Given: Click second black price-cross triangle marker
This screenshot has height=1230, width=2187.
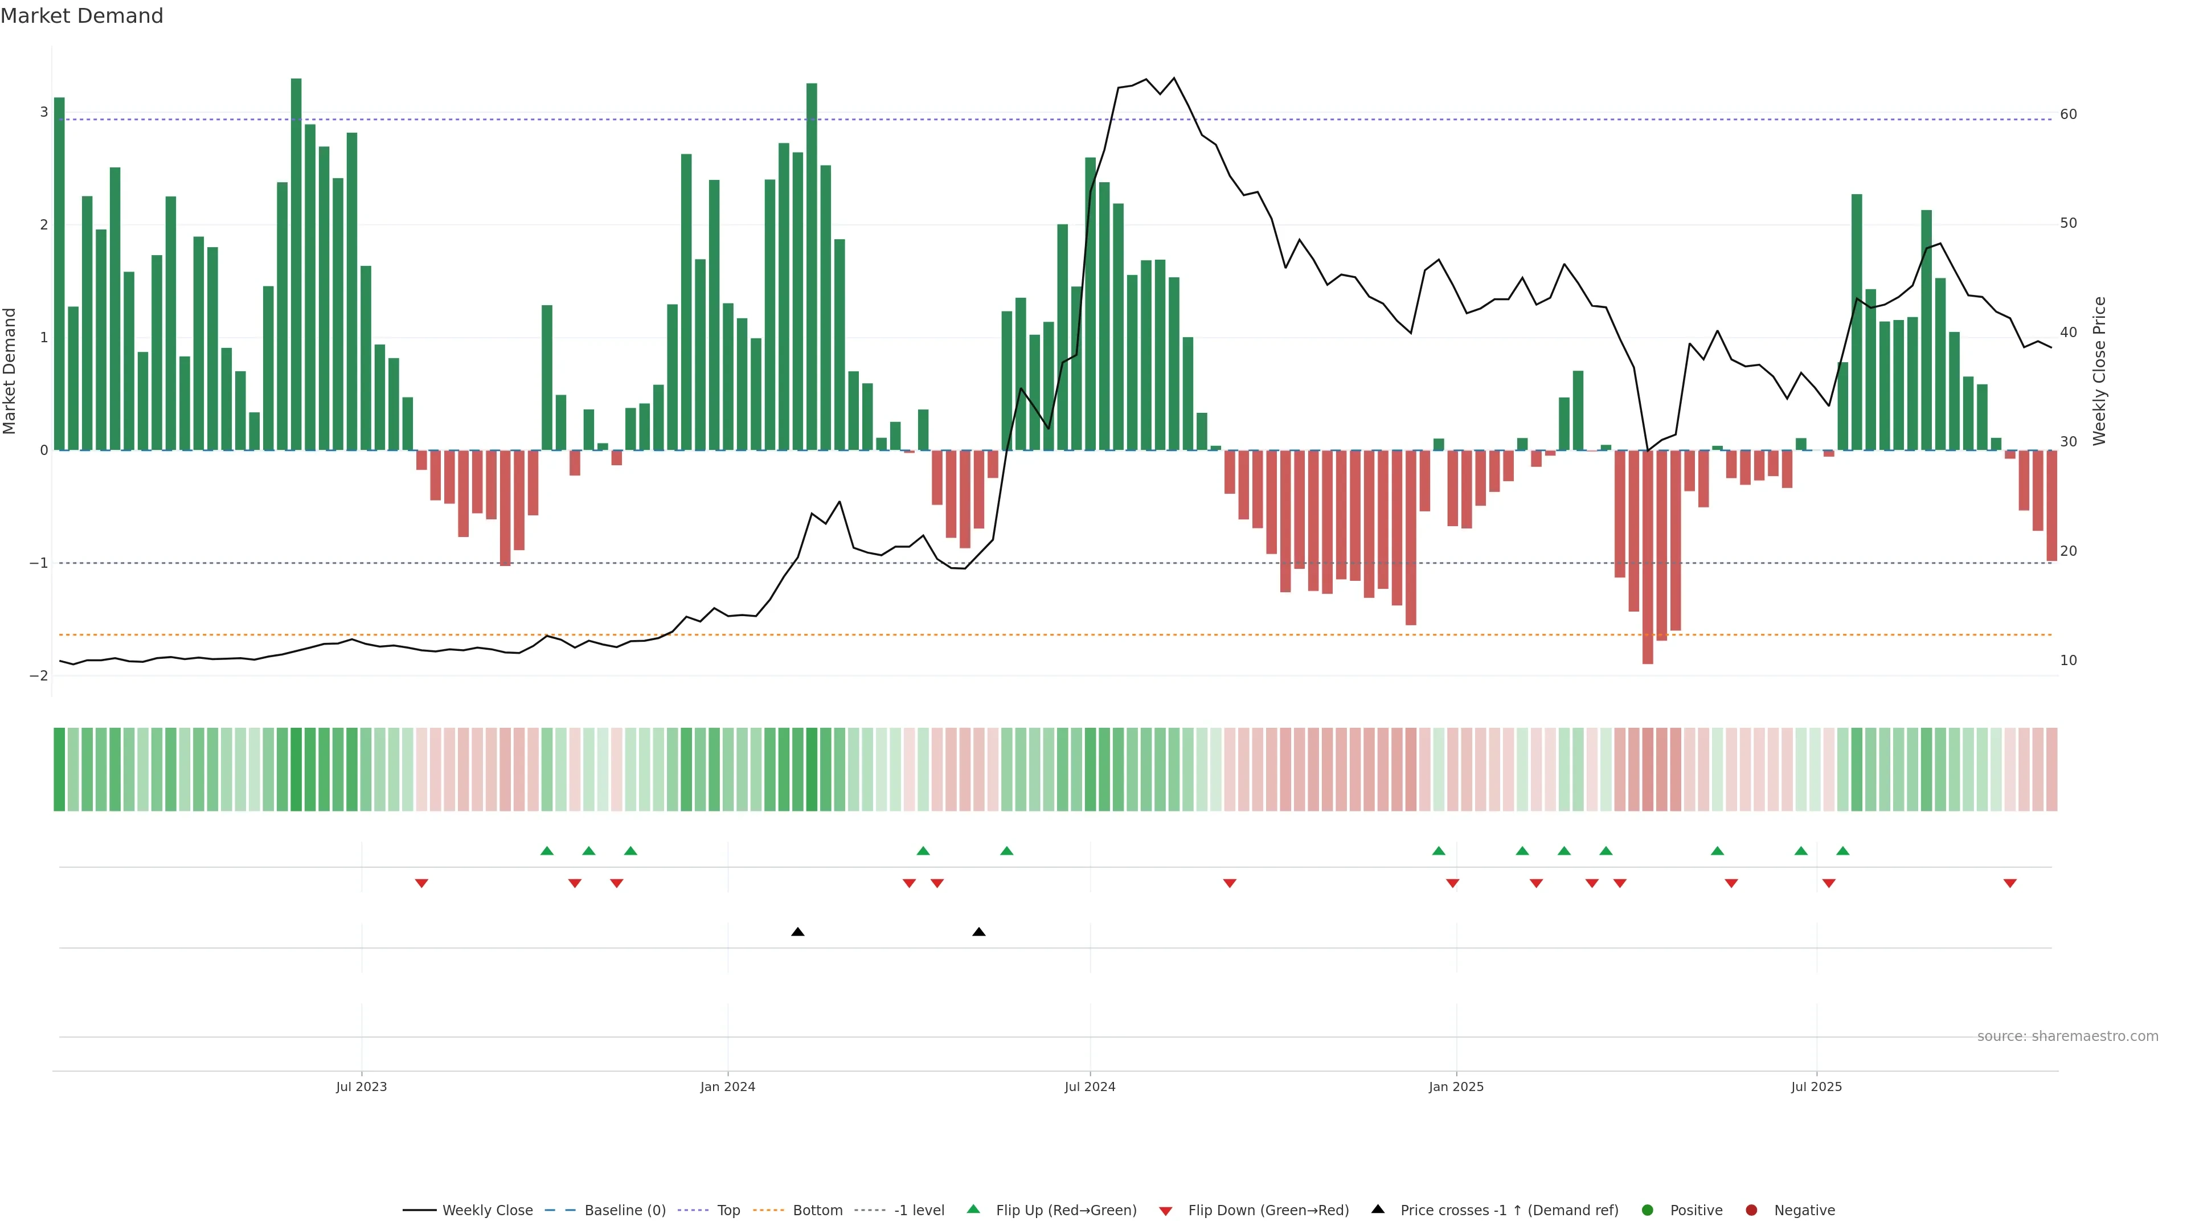Looking at the screenshot, I should coord(979,932).
